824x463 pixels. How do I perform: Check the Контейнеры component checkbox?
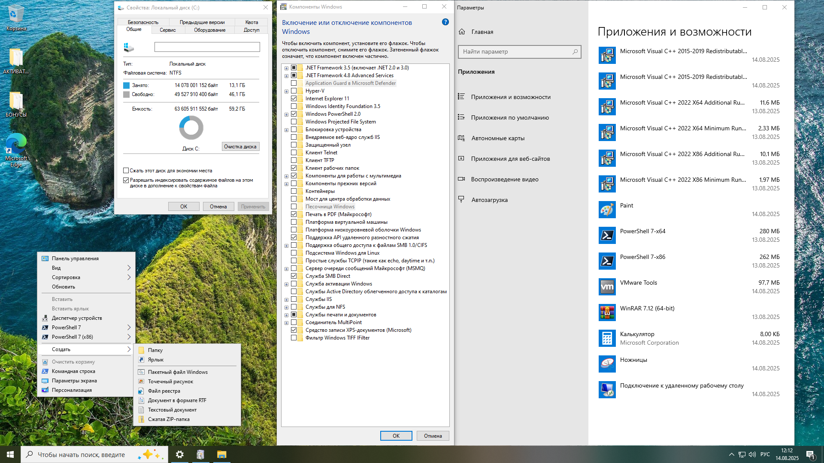tap(294, 191)
